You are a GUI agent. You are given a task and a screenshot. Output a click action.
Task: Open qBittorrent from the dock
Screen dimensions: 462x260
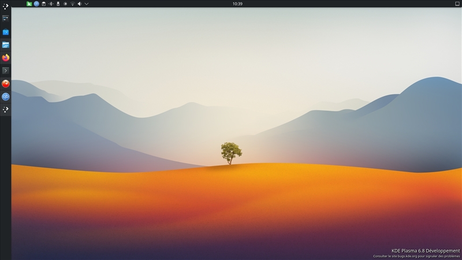tap(6, 96)
